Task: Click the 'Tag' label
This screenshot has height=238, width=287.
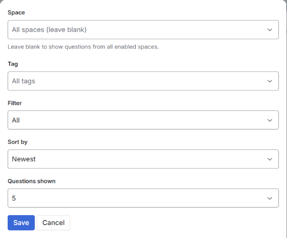Action: pos(13,64)
